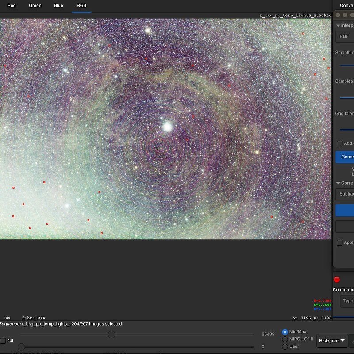The image size is (354, 354).
Task: Click the icon right of Histogram dropdown
Action: pyautogui.click(x=352, y=341)
